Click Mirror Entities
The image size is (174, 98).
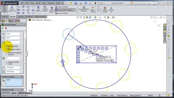coord(62,7)
